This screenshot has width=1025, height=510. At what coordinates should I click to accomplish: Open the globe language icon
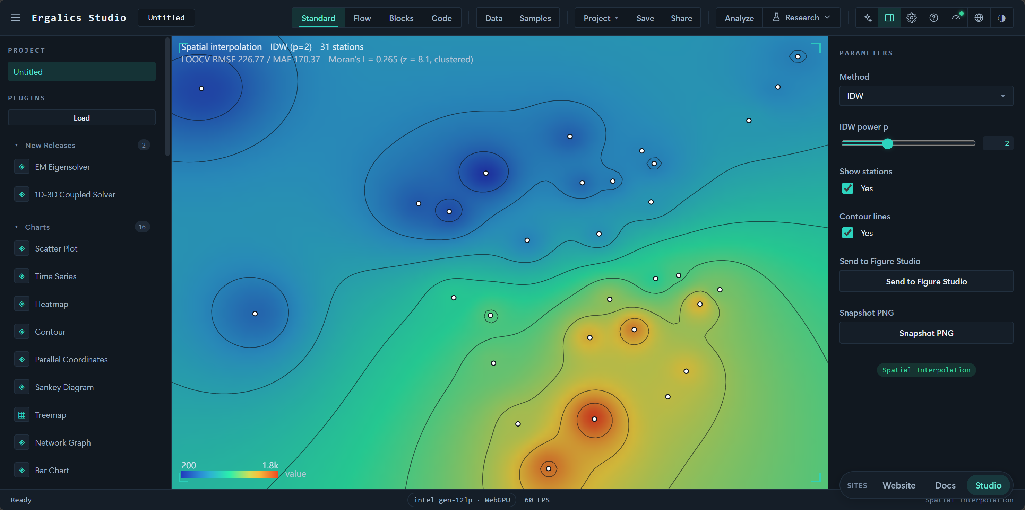click(x=979, y=18)
